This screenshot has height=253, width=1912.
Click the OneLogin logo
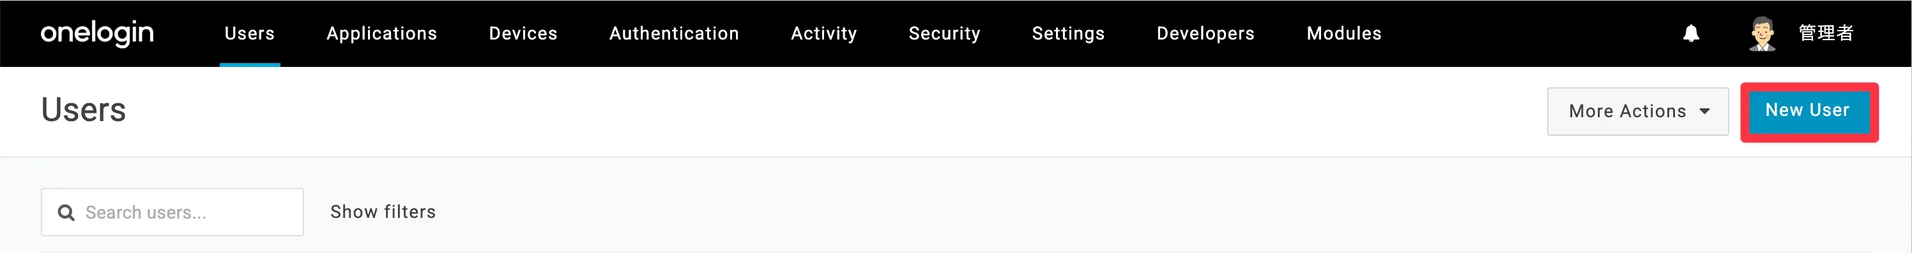[x=97, y=33]
